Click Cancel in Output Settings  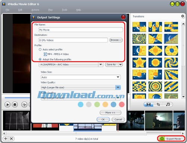coord(118,120)
